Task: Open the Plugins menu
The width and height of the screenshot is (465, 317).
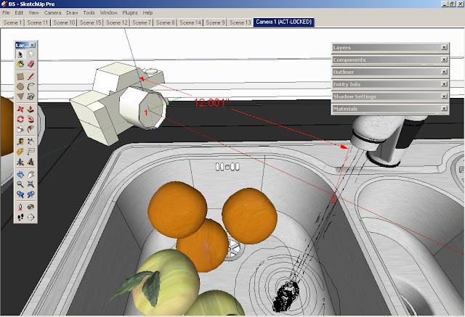Action: point(130,13)
